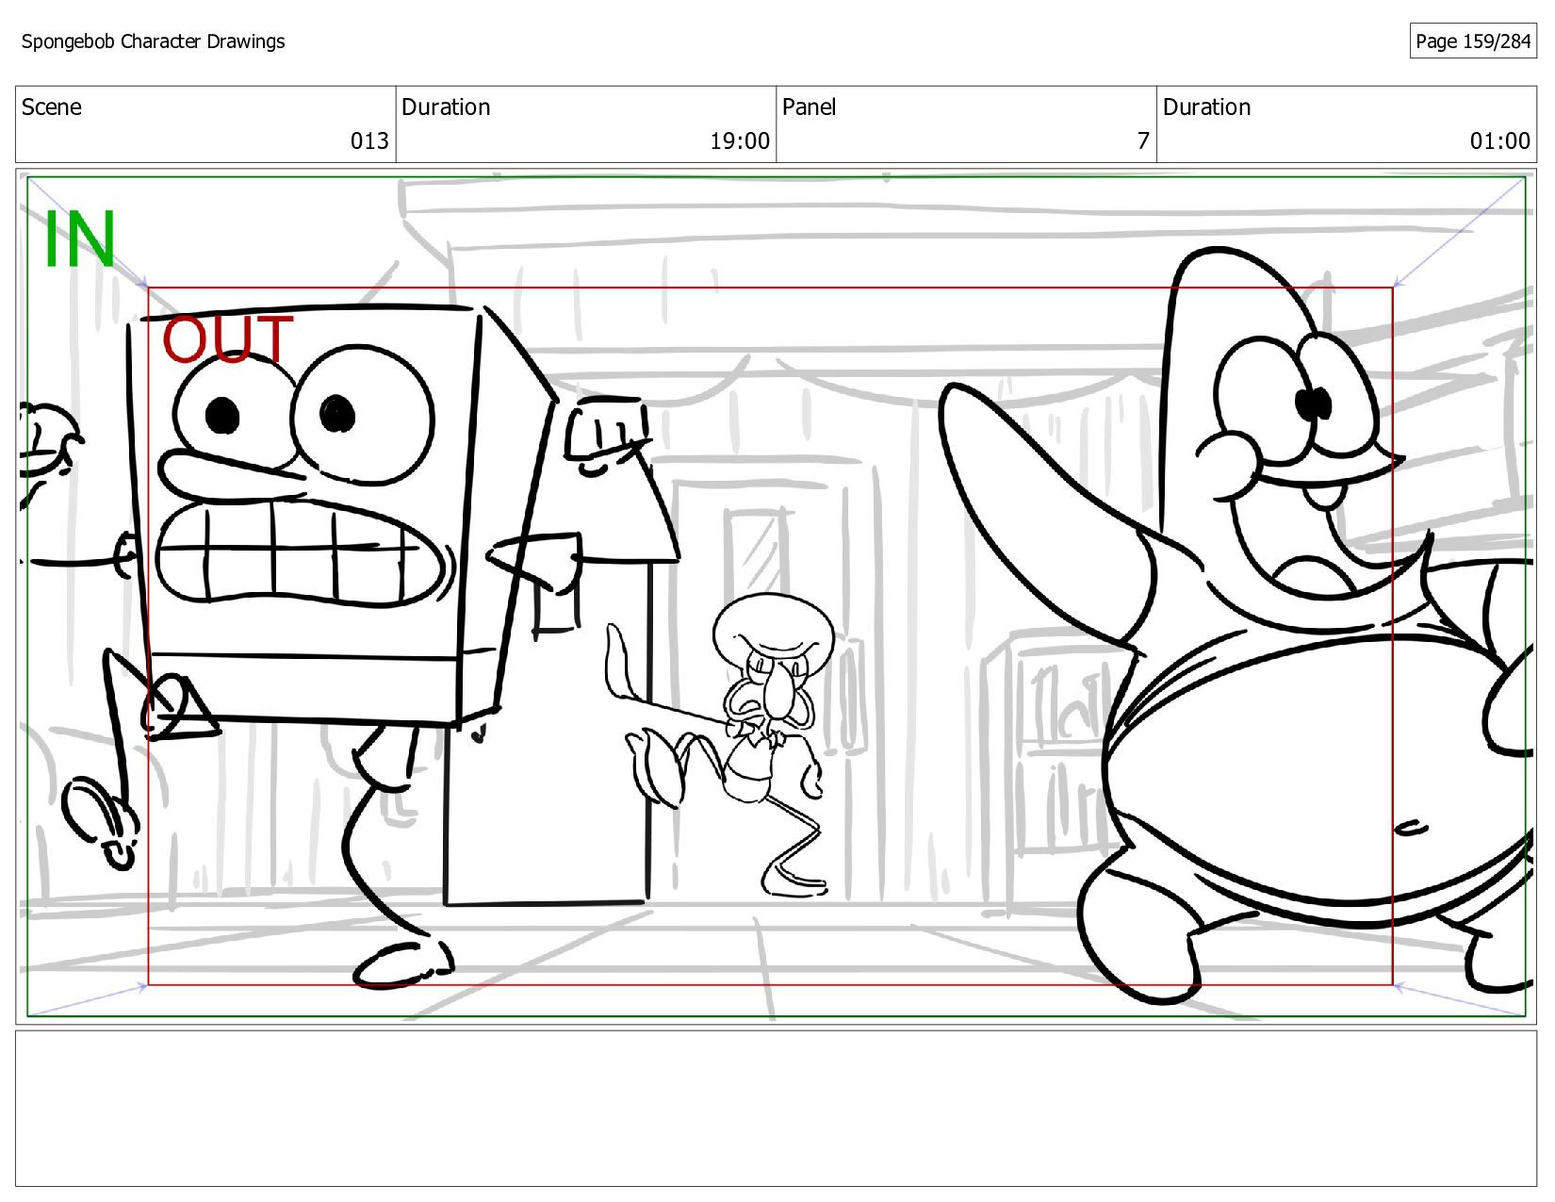This screenshot has height=1202, width=1555.
Task: Click the 'Panel' header label
Action: tap(809, 107)
